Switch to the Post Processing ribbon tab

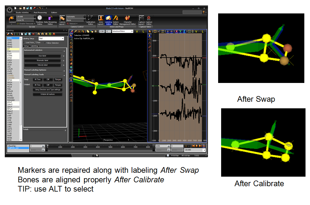coord(40,13)
